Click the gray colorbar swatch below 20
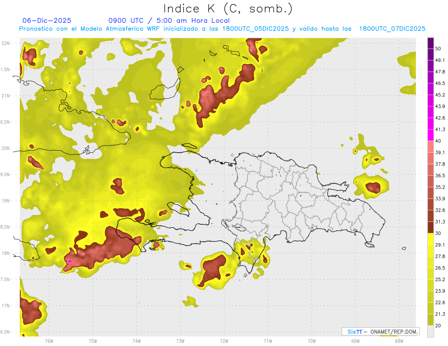448x346 pixels. coord(430,331)
